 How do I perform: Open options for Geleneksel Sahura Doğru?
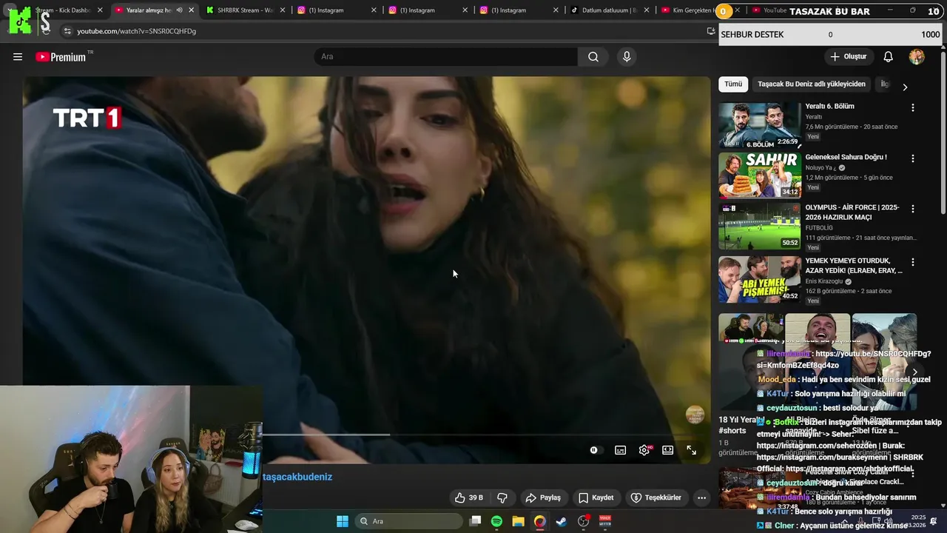tap(913, 158)
